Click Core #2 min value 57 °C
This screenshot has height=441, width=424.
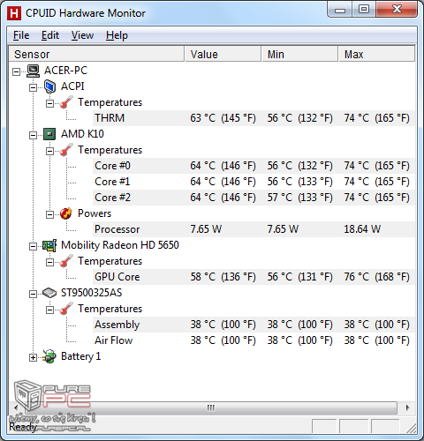point(300,198)
